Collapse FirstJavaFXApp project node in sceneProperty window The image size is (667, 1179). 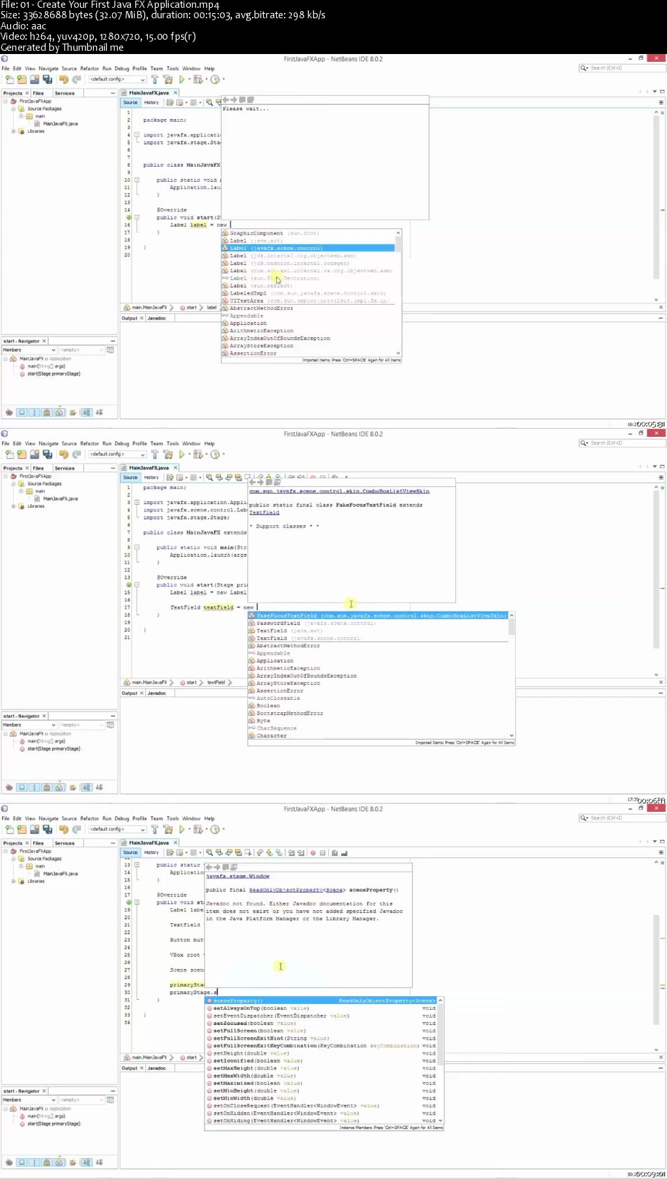point(5,851)
